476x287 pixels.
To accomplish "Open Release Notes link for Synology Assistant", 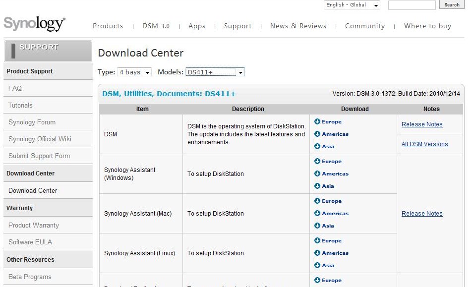I will (x=422, y=214).
